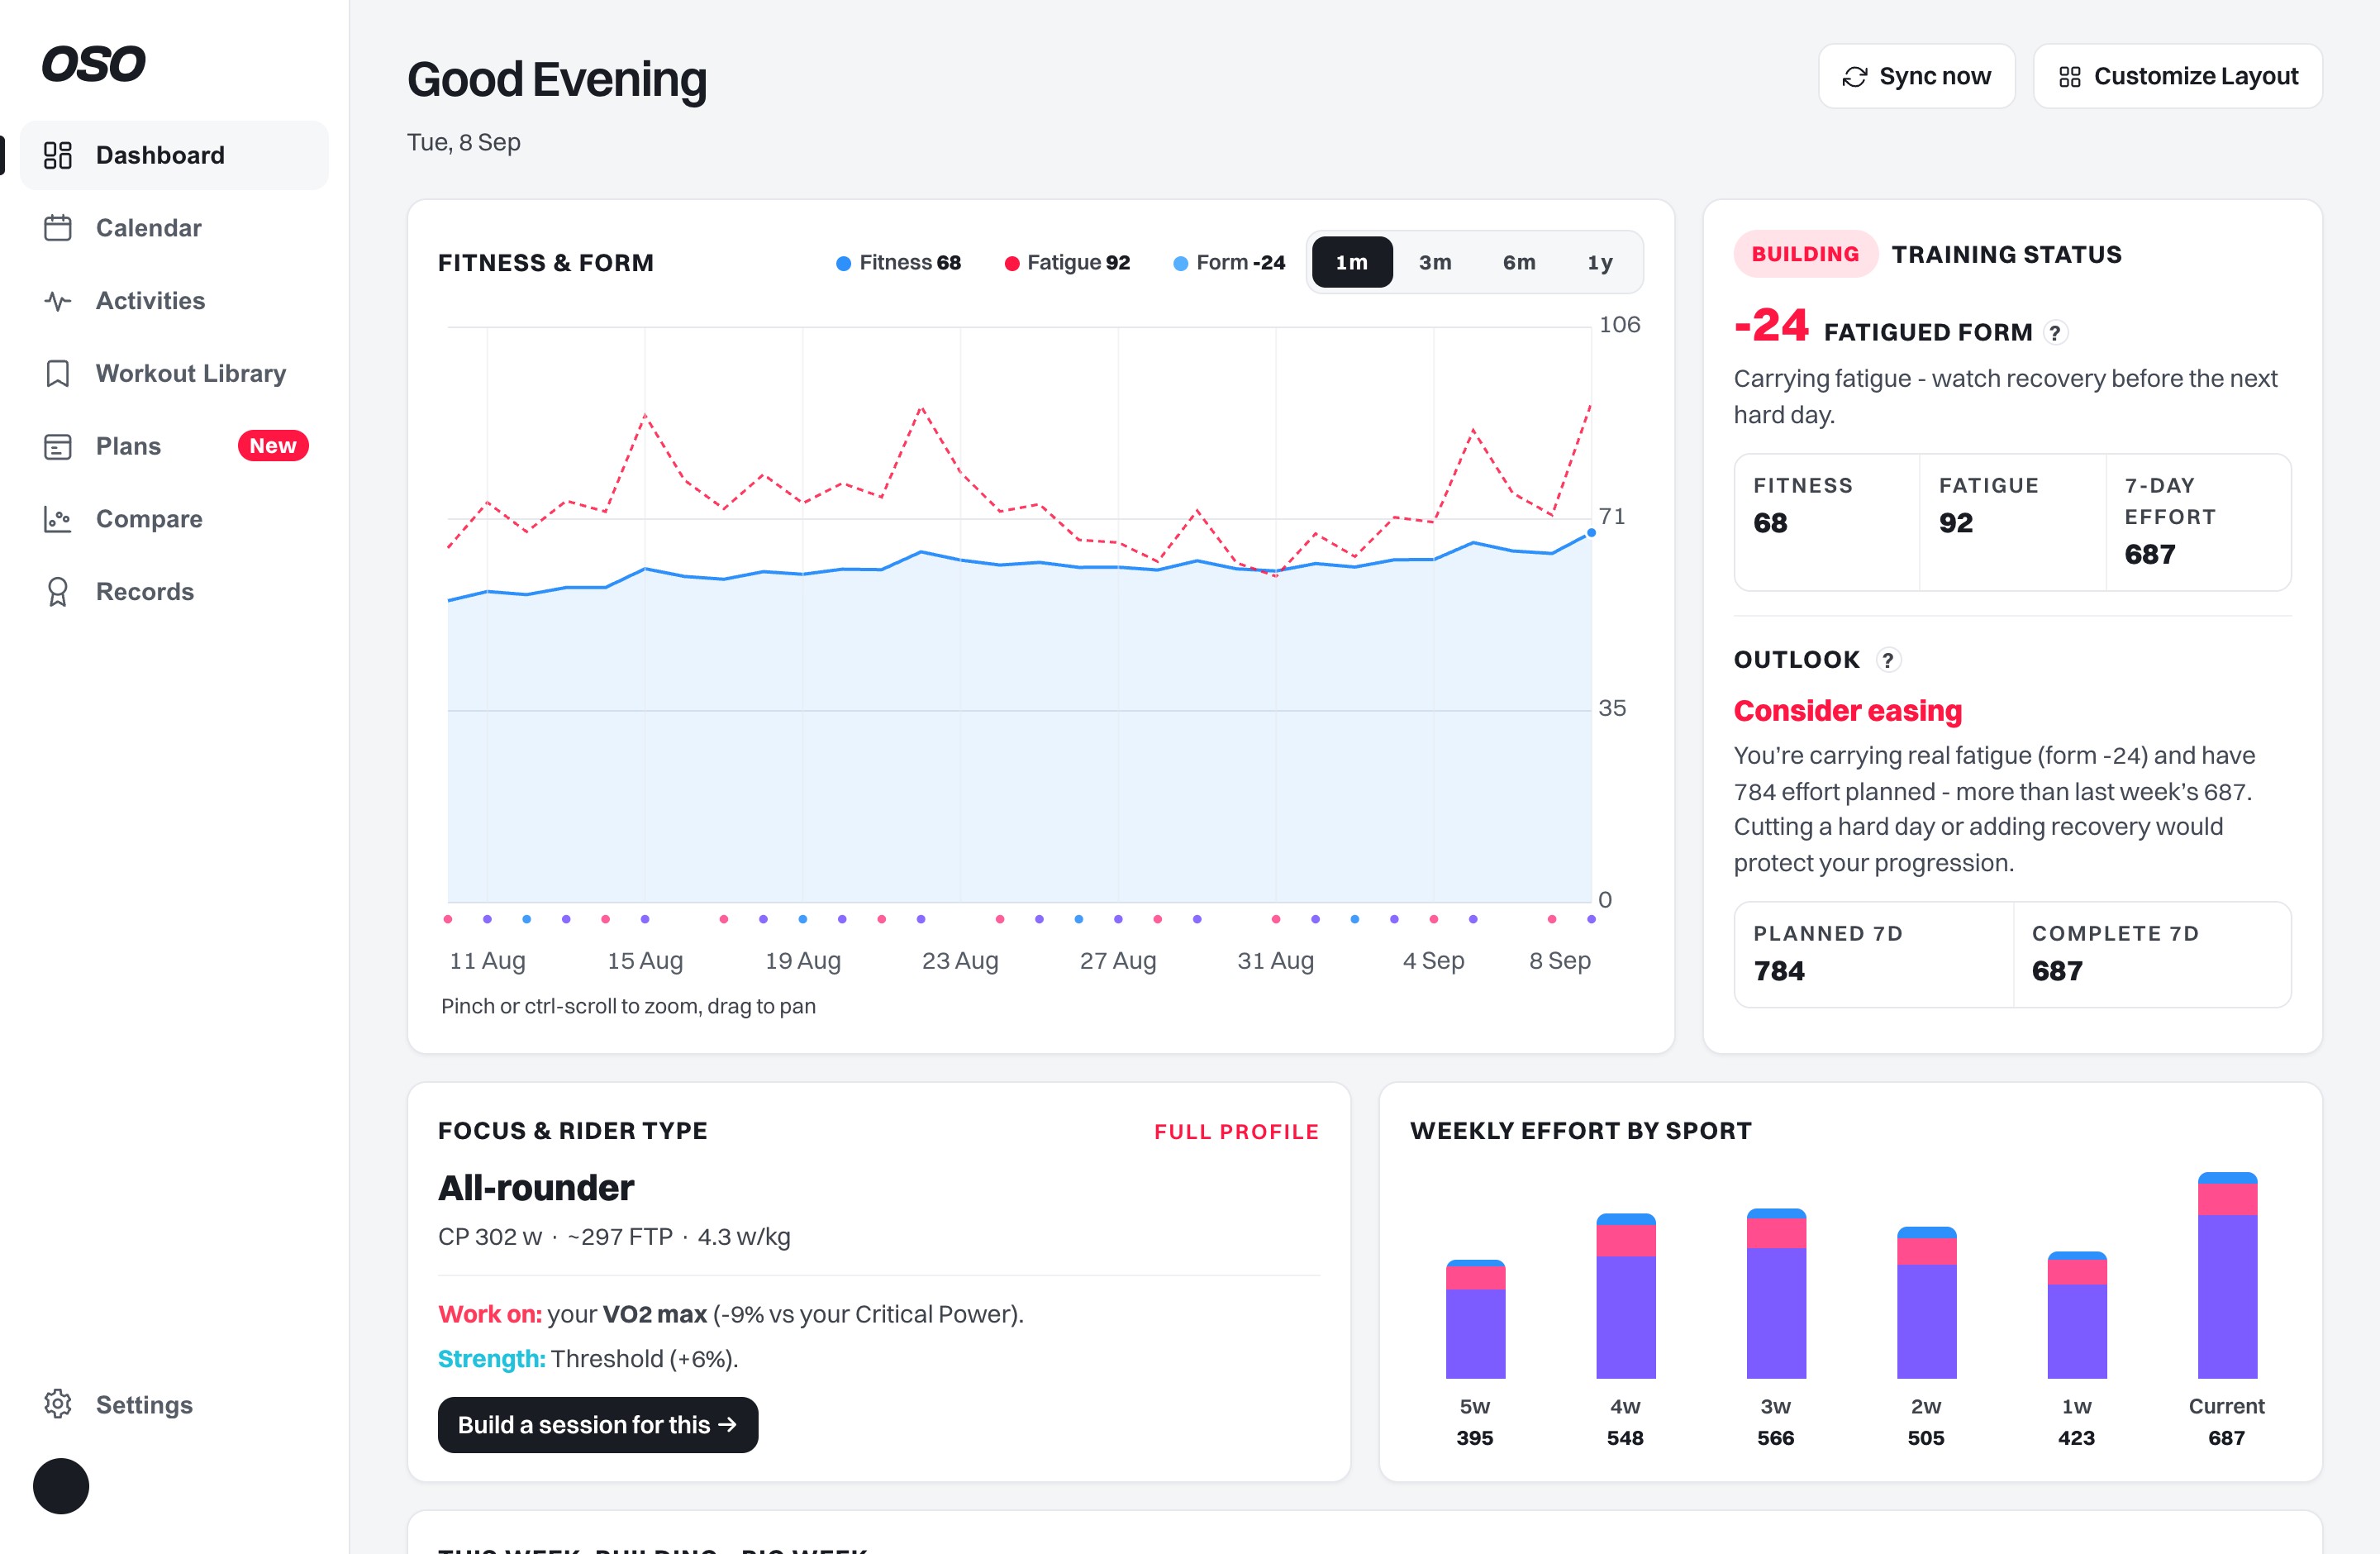Screen dimensions: 2380x1554
Task: Click "CP 302 w" stats line
Action: tap(614, 1237)
